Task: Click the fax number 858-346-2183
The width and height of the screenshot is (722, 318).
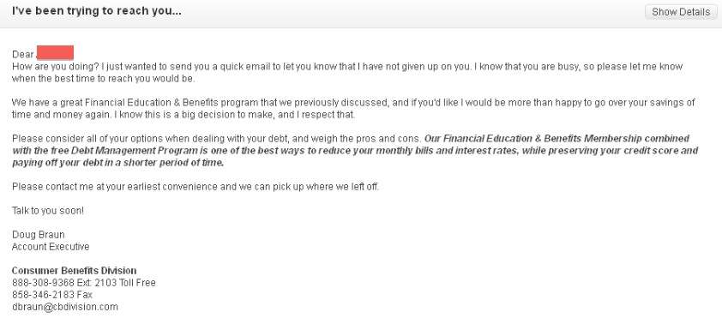Action: (x=43, y=295)
